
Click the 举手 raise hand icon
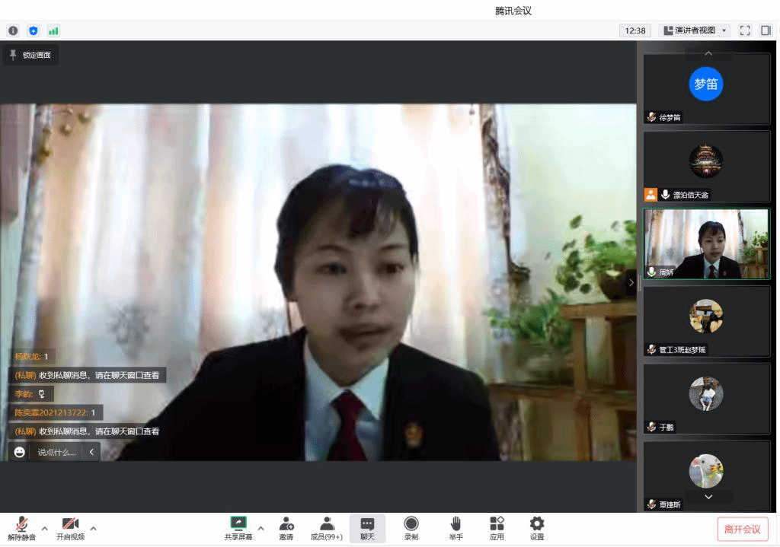[x=456, y=528]
